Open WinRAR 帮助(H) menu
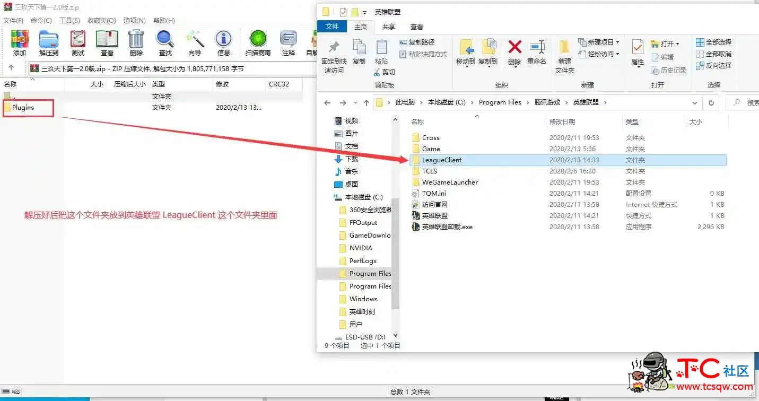The width and height of the screenshot is (759, 401). [164, 21]
